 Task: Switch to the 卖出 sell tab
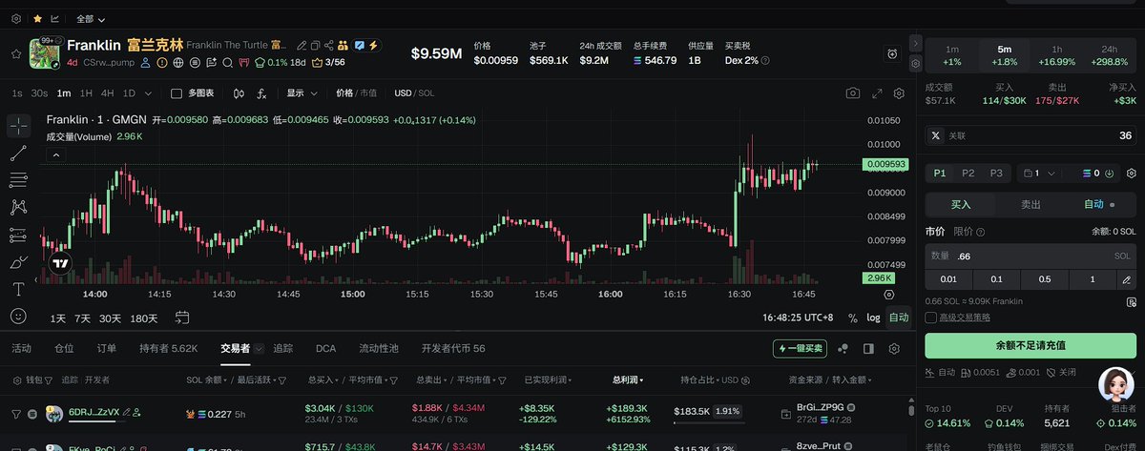1030,204
